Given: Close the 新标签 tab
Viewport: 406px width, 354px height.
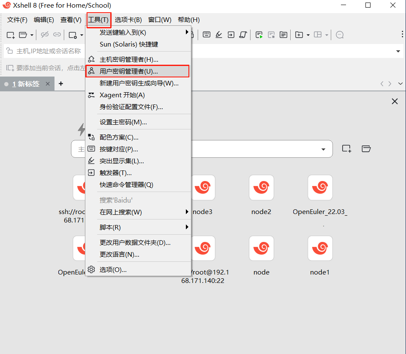Looking at the screenshot, I should 48,84.
